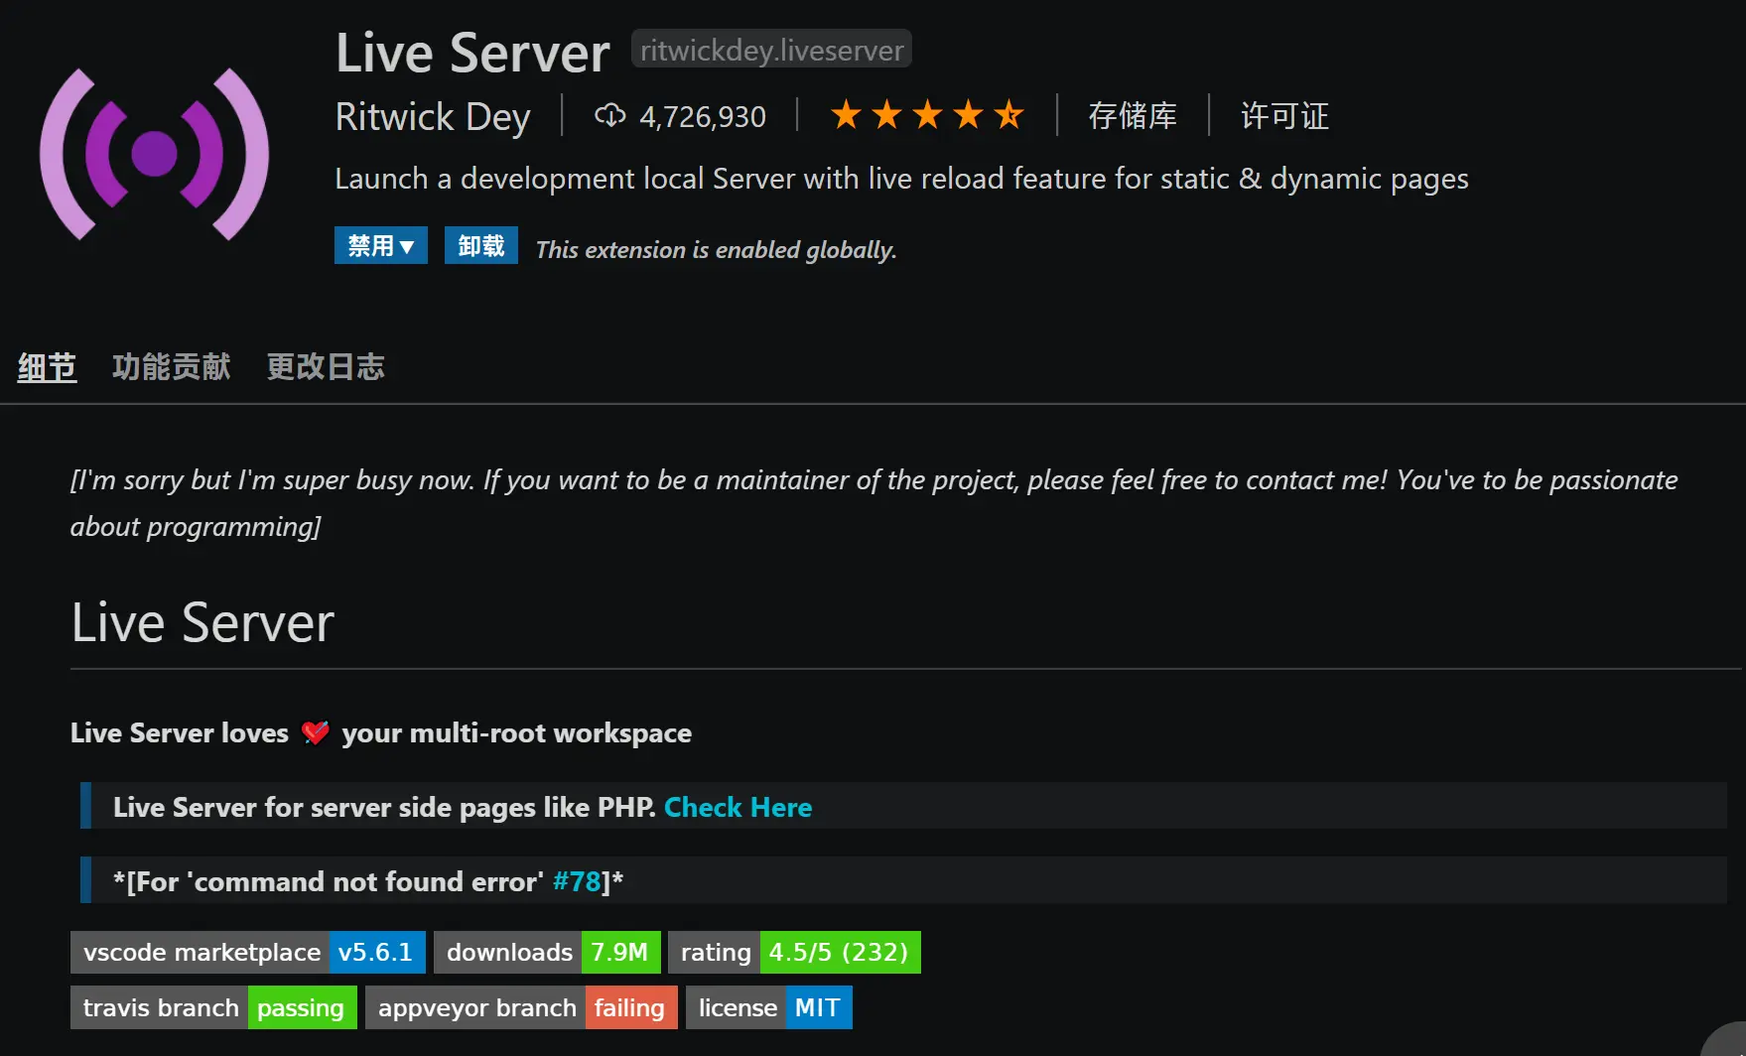The width and height of the screenshot is (1746, 1056).
Task: Open the 许可证 license link
Action: click(x=1284, y=116)
